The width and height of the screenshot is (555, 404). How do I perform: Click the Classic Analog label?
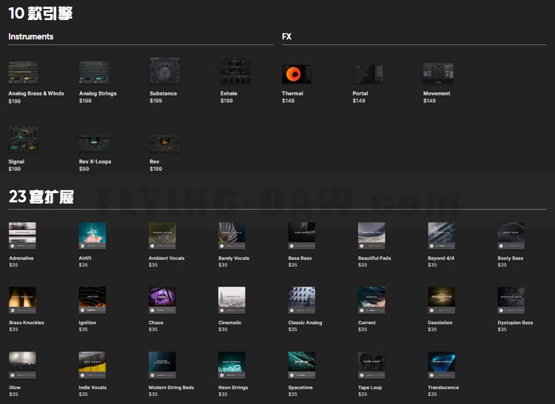305,323
